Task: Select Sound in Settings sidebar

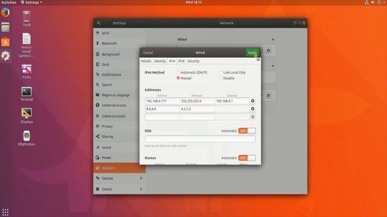Action: (119, 147)
